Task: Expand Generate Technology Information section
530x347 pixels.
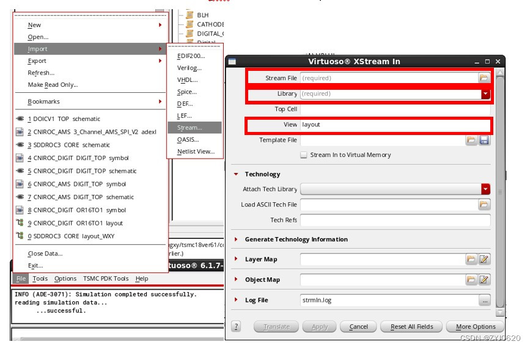Action: click(x=236, y=239)
